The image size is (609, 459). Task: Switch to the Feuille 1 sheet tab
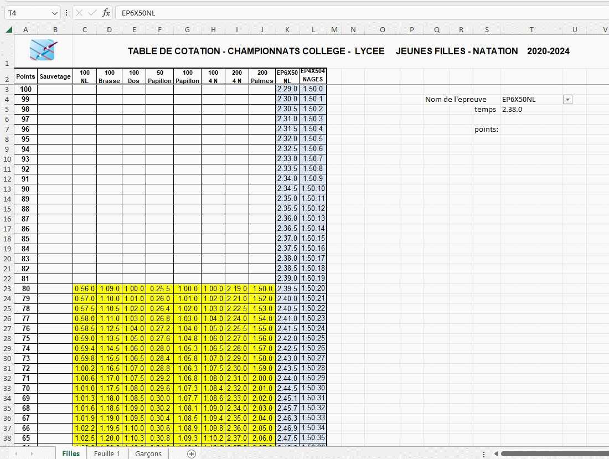point(107,453)
